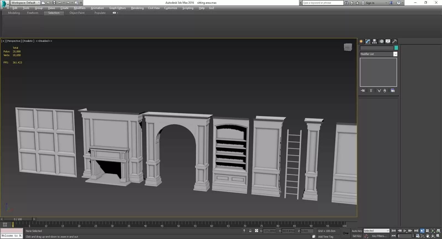Open the Utilities hammer panel tab

394,41
